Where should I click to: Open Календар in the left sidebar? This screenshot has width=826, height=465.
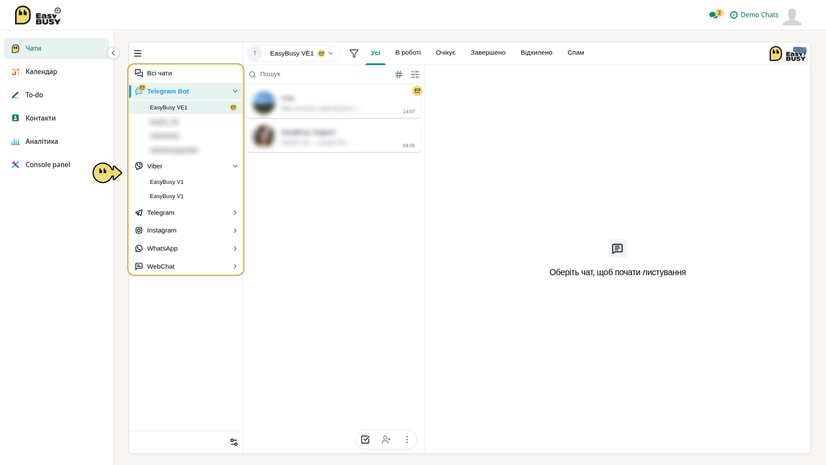(56, 72)
